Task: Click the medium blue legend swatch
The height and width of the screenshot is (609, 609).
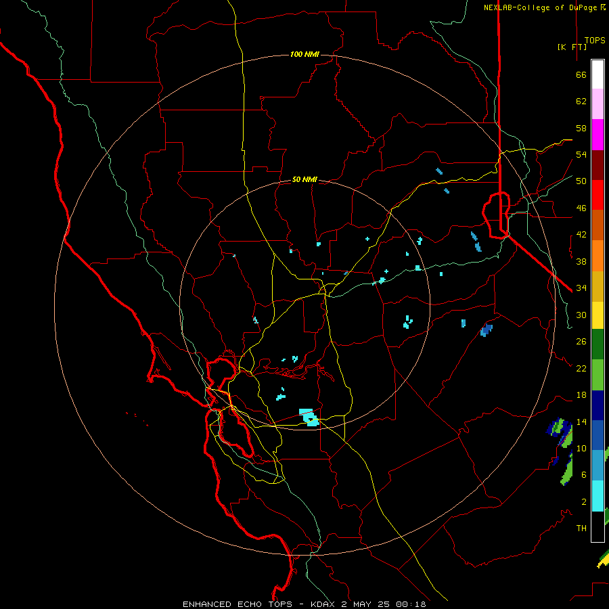Action: point(597,435)
